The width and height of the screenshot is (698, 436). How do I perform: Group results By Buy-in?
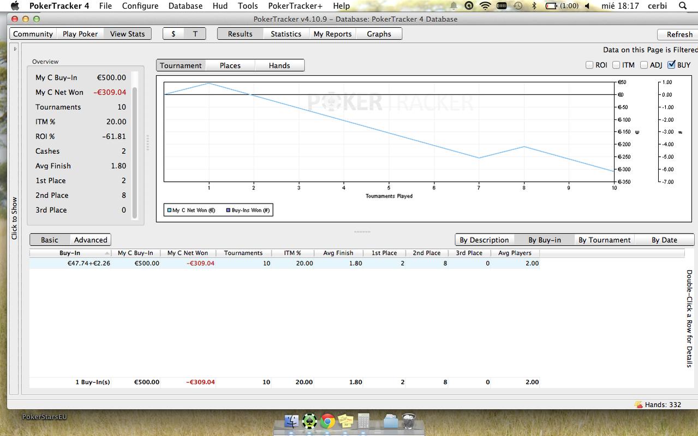[x=545, y=240]
